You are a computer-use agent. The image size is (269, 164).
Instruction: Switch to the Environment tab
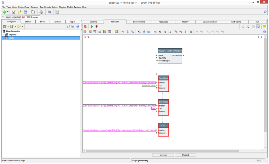(x=139, y=22)
